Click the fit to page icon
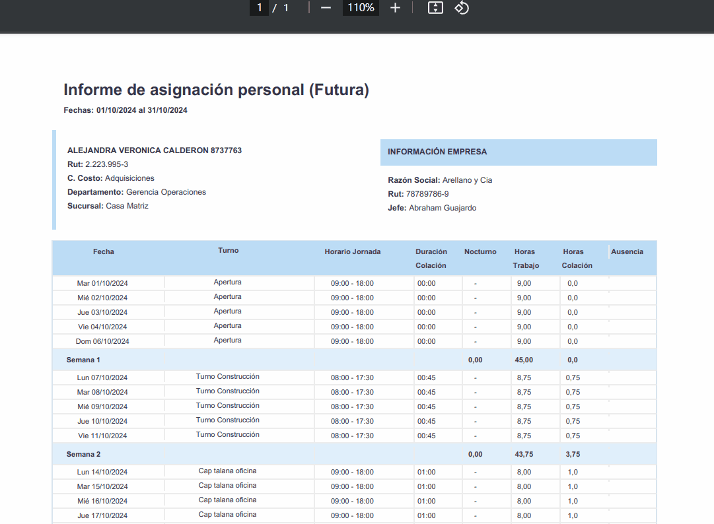 [x=435, y=8]
